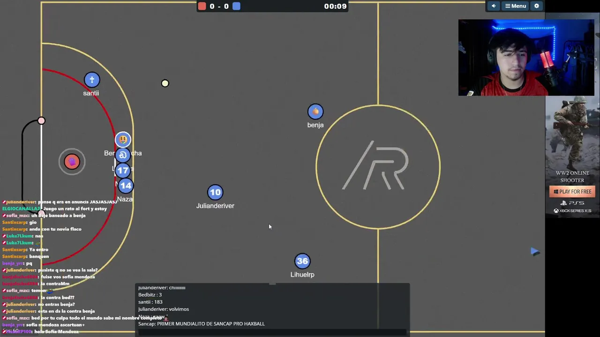Image resolution: width=600 pixels, height=337 pixels.
Task: Click message 'esta en ds la contra benja'
Action: (x=66, y=311)
